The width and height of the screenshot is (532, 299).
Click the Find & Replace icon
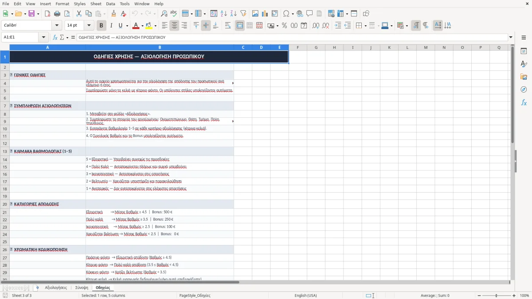pyautogui.click(x=164, y=14)
